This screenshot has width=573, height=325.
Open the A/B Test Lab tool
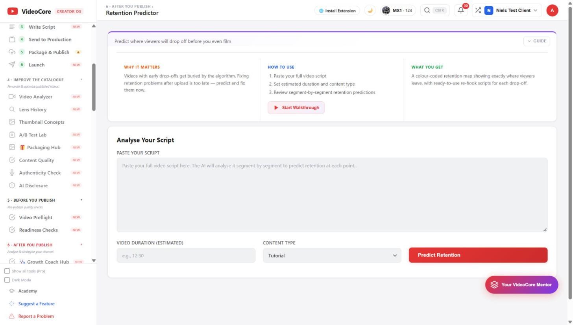tap(44, 135)
